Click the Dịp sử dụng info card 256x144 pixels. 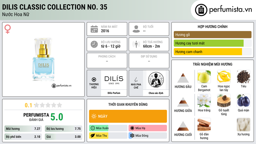pos(149,60)
